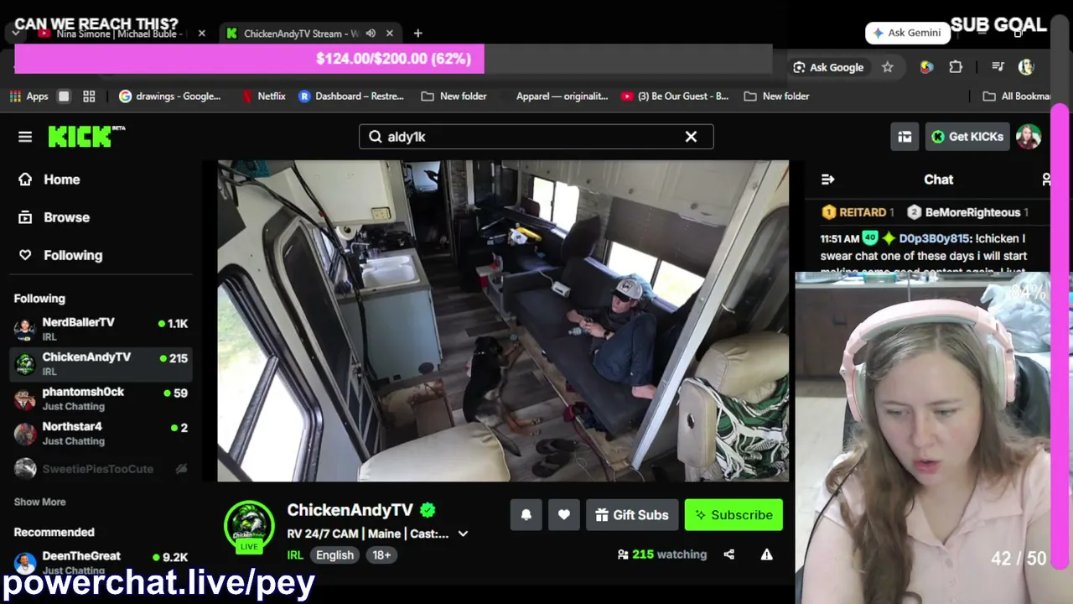Viewport: 1073px width, 604px height.
Task: Open the New folder after Be Our Guest
Action: coord(776,96)
